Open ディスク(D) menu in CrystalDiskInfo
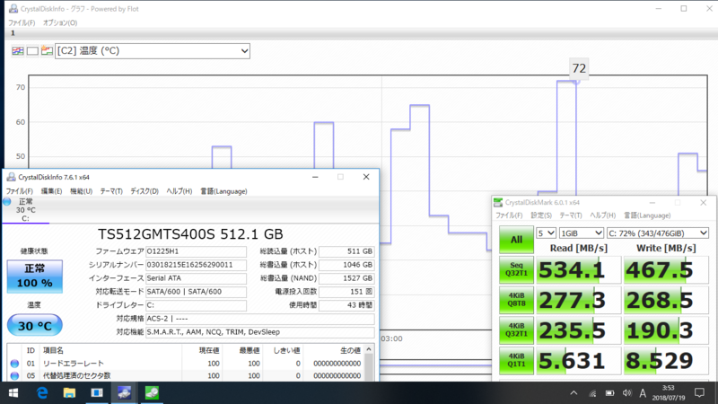The image size is (718, 404). (144, 191)
